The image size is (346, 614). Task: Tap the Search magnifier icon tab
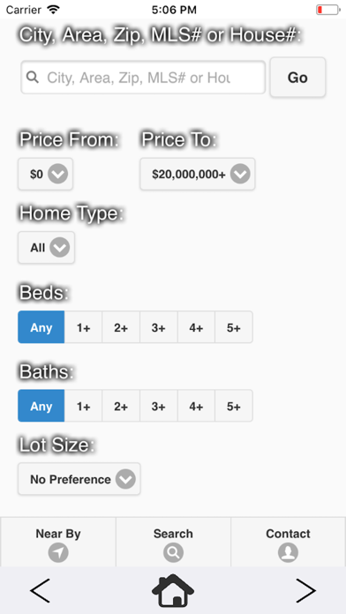[173, 552]
